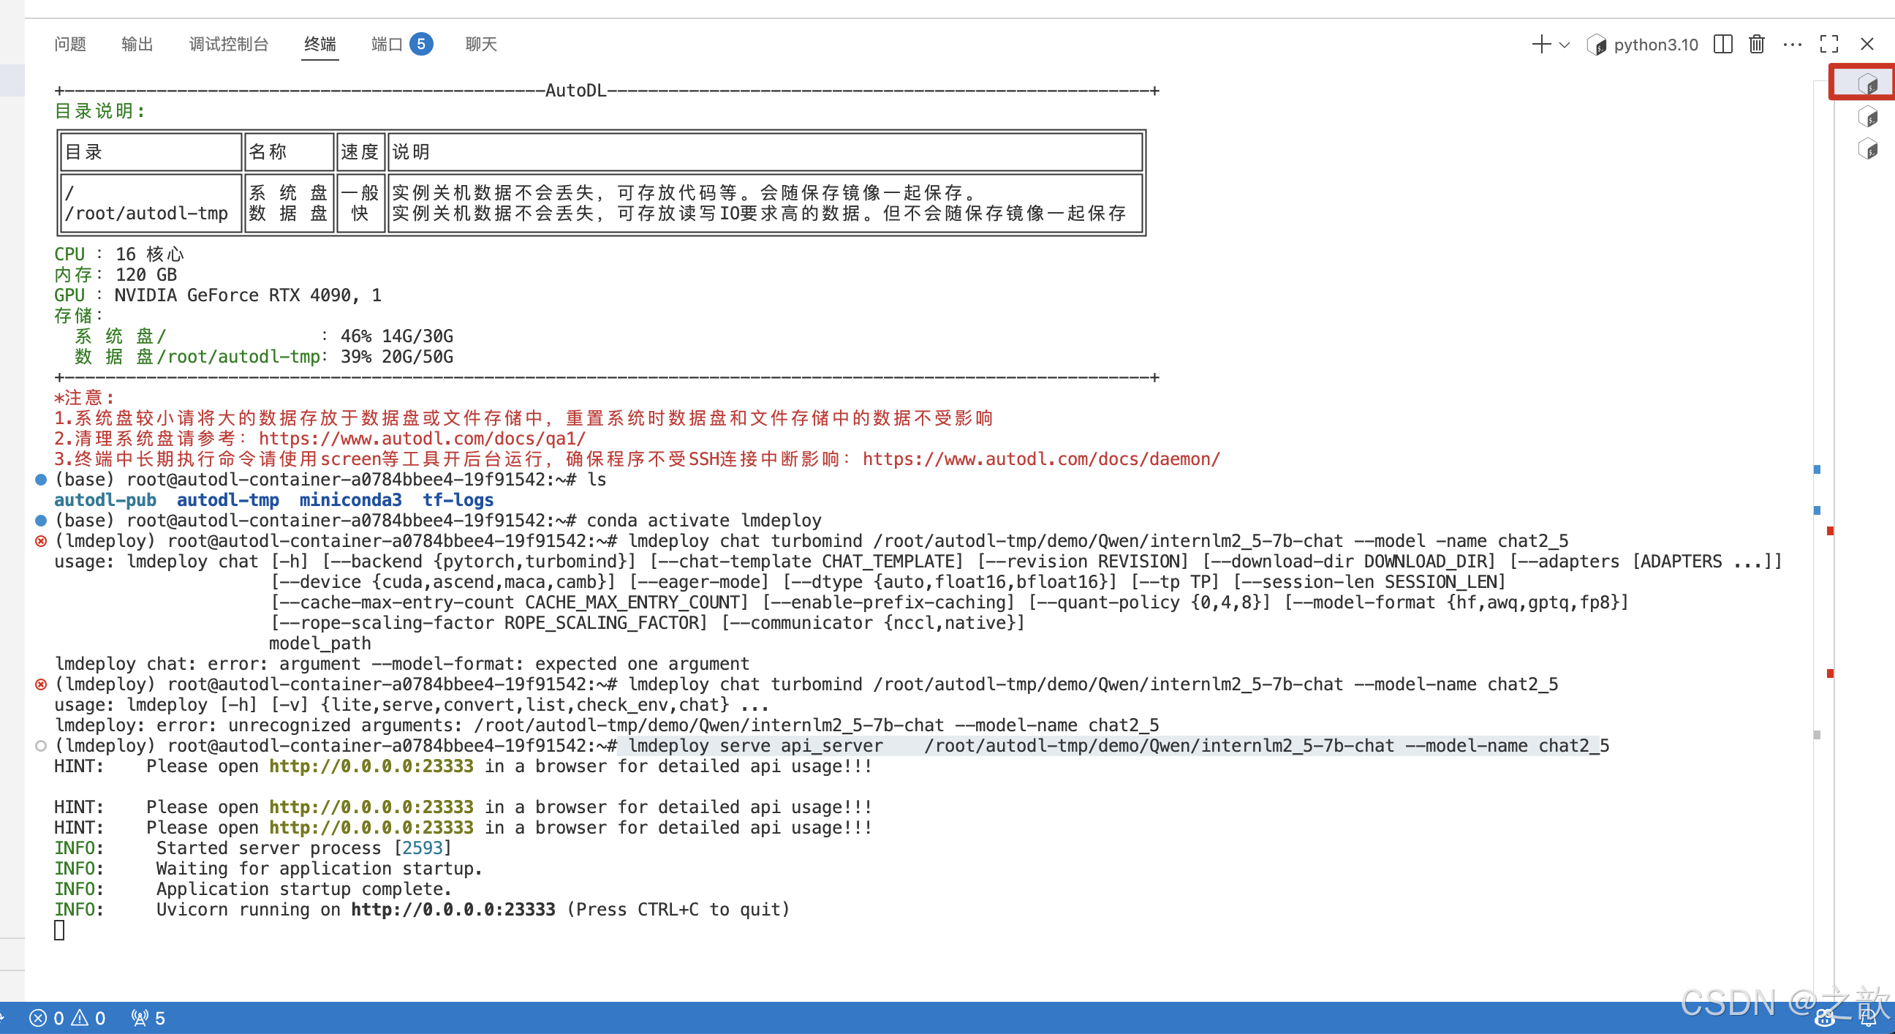Image resolution: width=1895 pixels, height=1034 pixels.
Task: Open the panel's more actions ellipsis menu
Action: click(x=1793, y=44)
